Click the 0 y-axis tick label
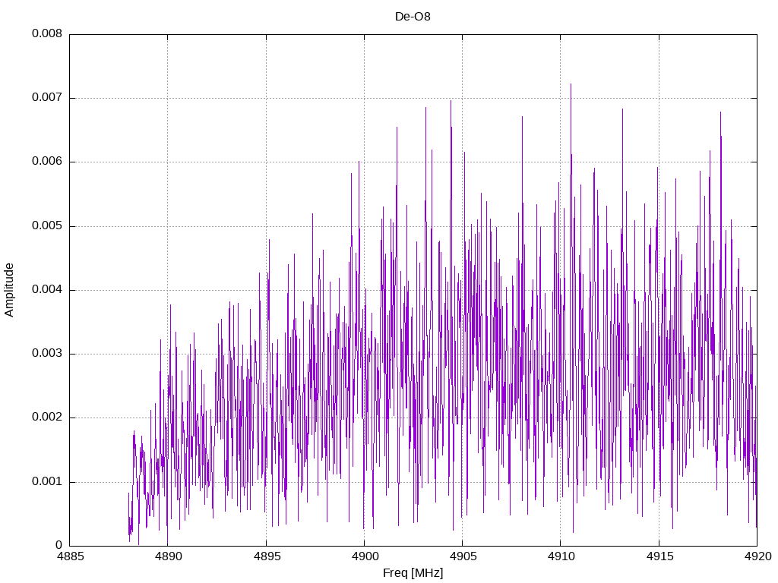This screenshot has height=583, width=778. [x=59, y=546]
